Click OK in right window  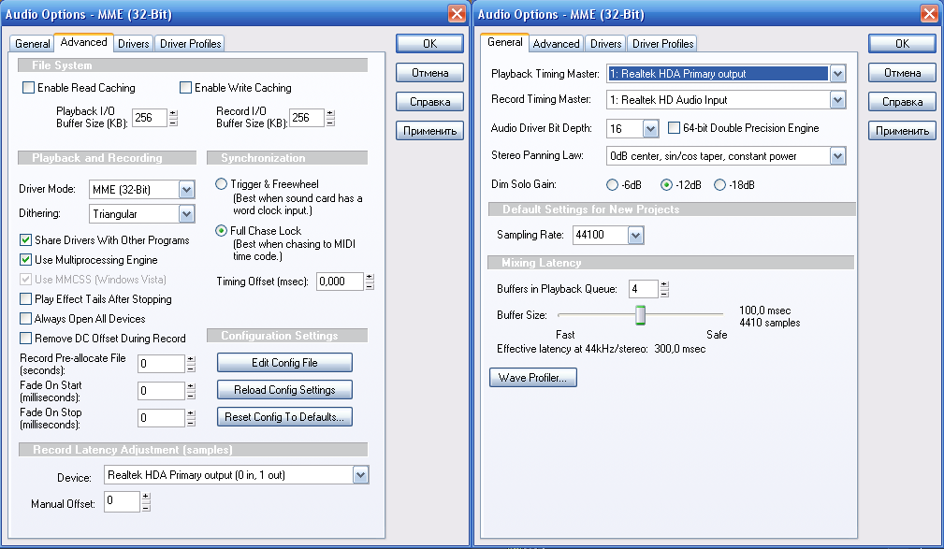[902, 43]
